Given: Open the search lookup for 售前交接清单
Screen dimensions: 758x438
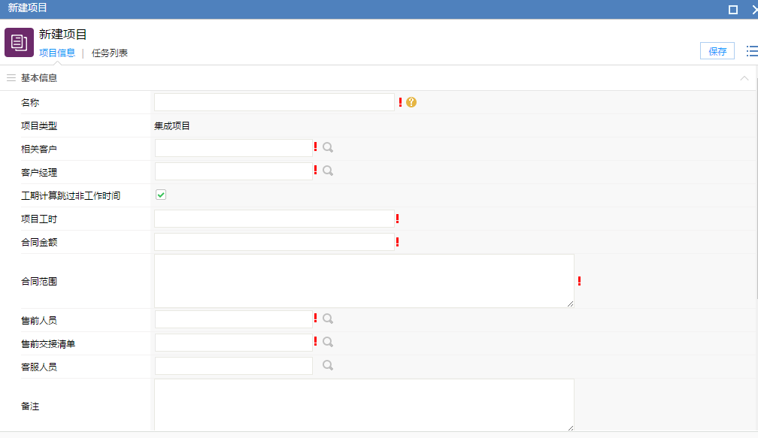Looking at the screenshot, I should pos(328,342).
